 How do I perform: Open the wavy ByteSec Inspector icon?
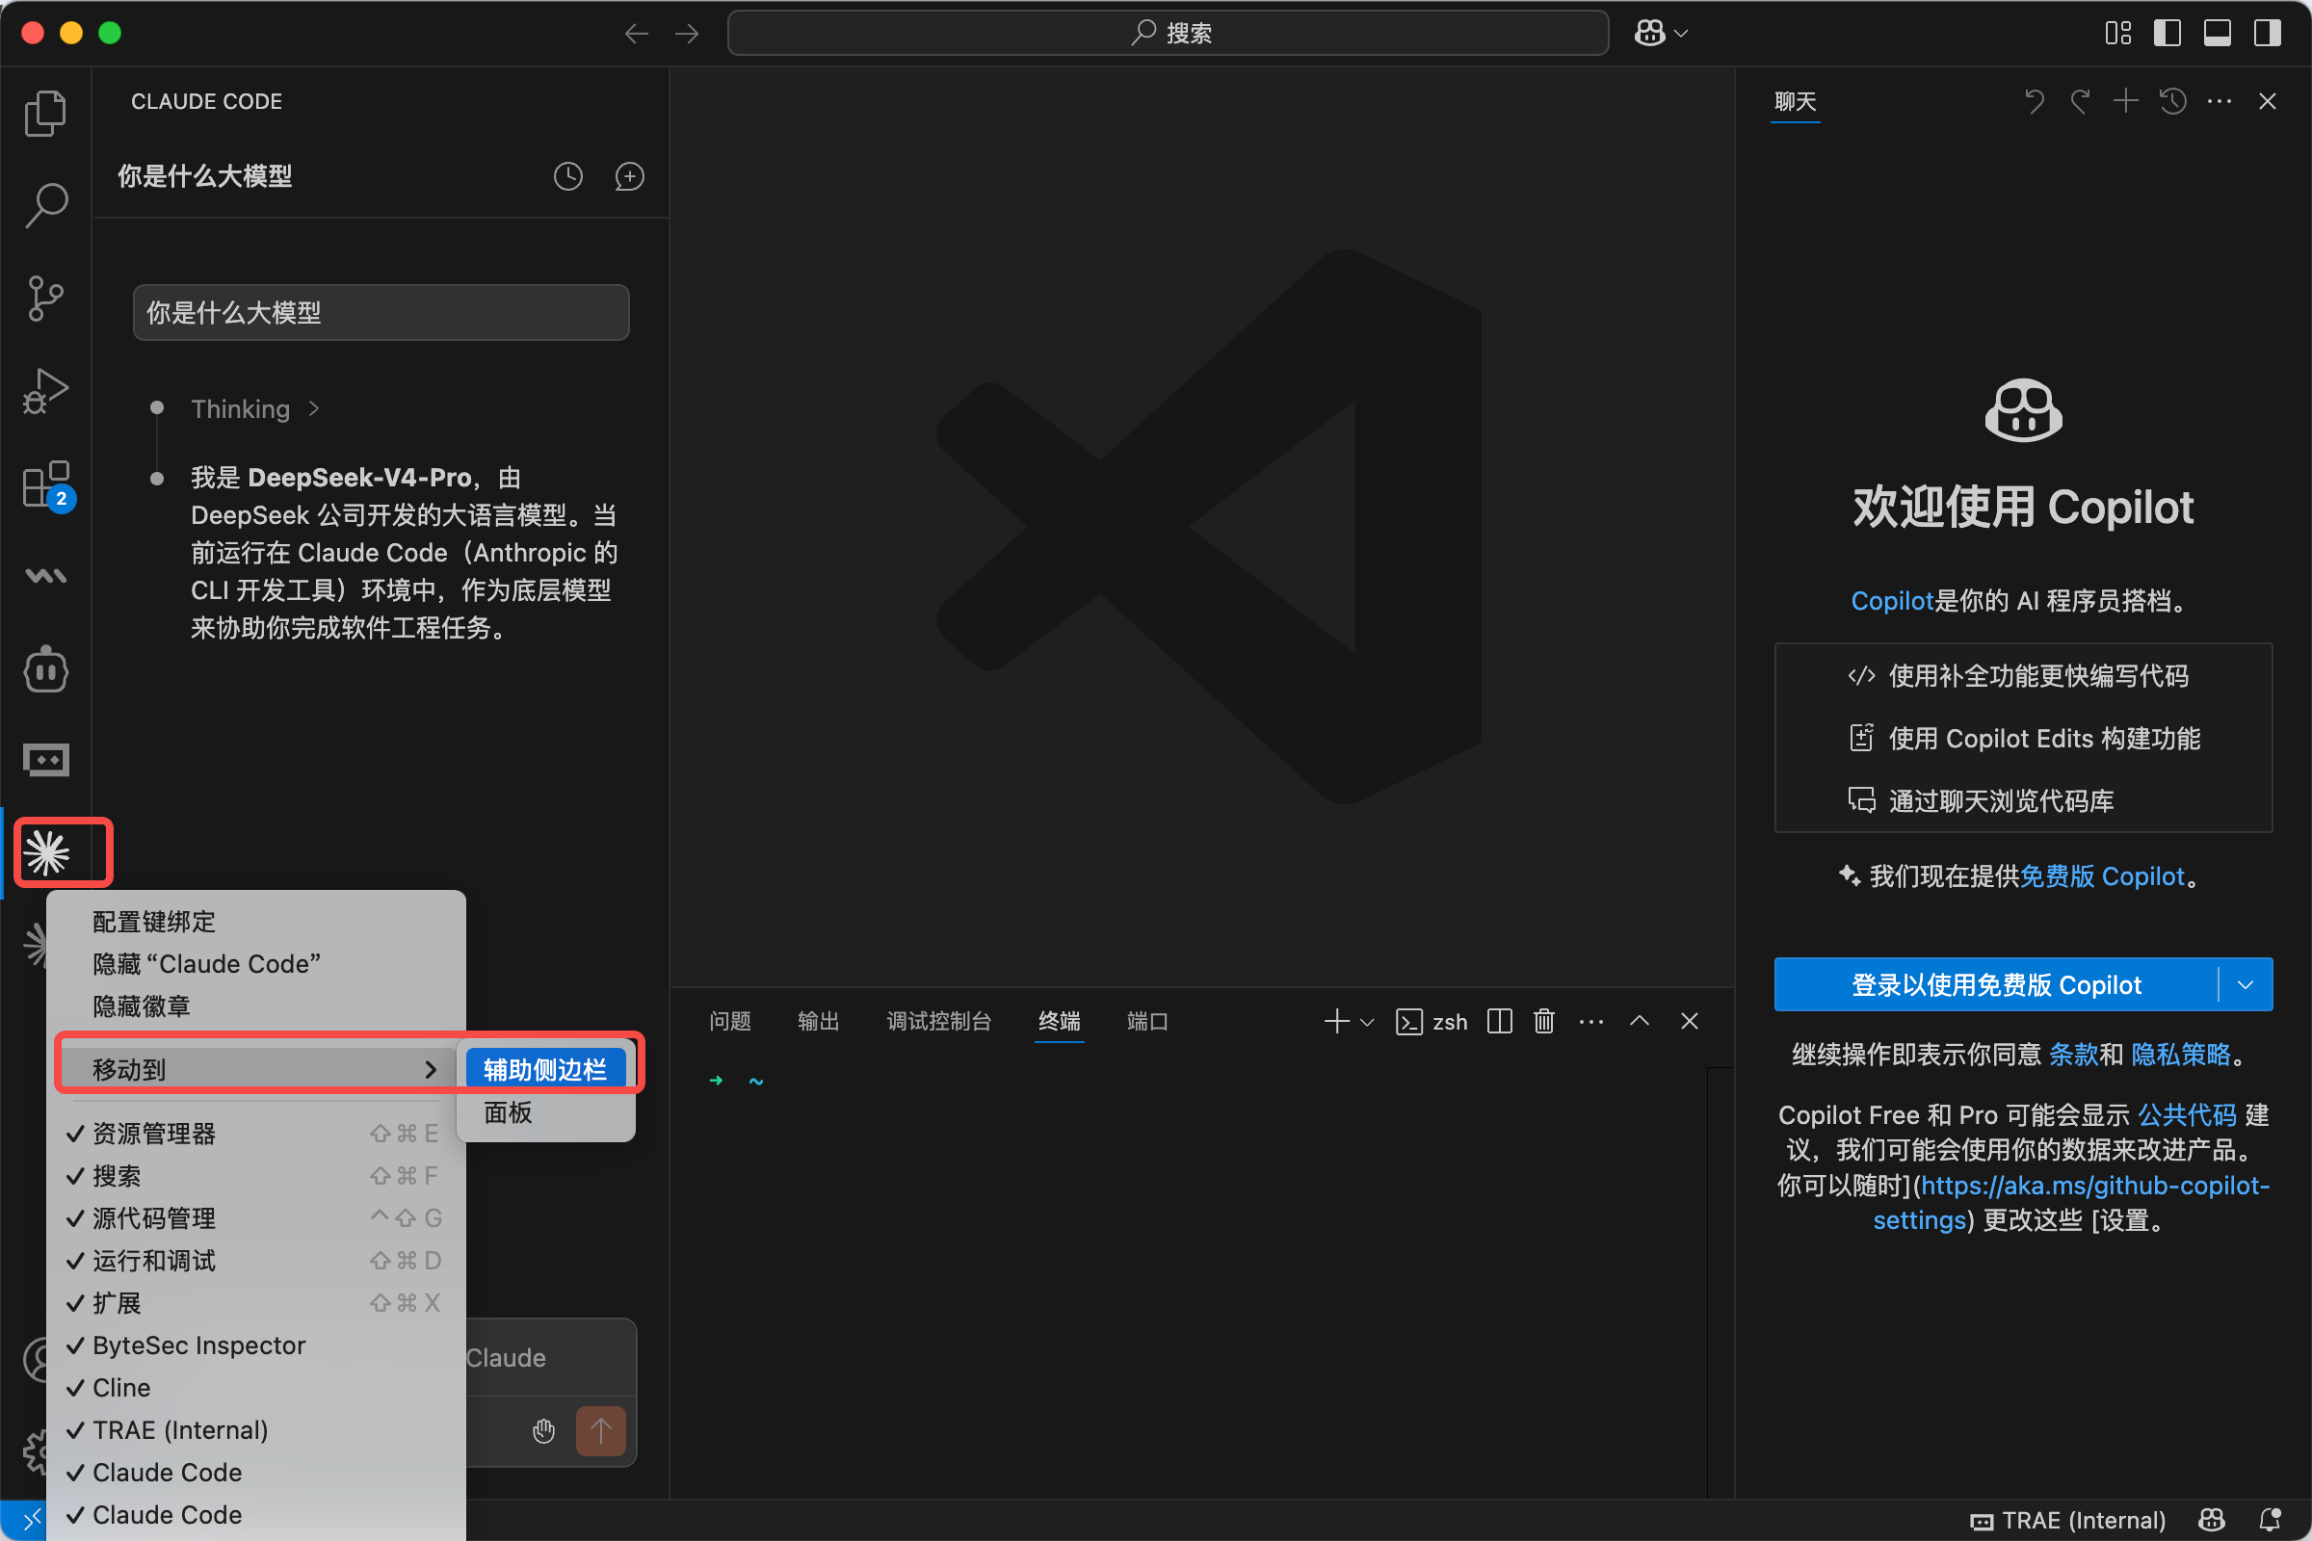[x=45, y=576]
